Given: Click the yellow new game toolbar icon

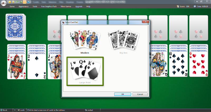Looking at the screenshot, I should (10, 2).
